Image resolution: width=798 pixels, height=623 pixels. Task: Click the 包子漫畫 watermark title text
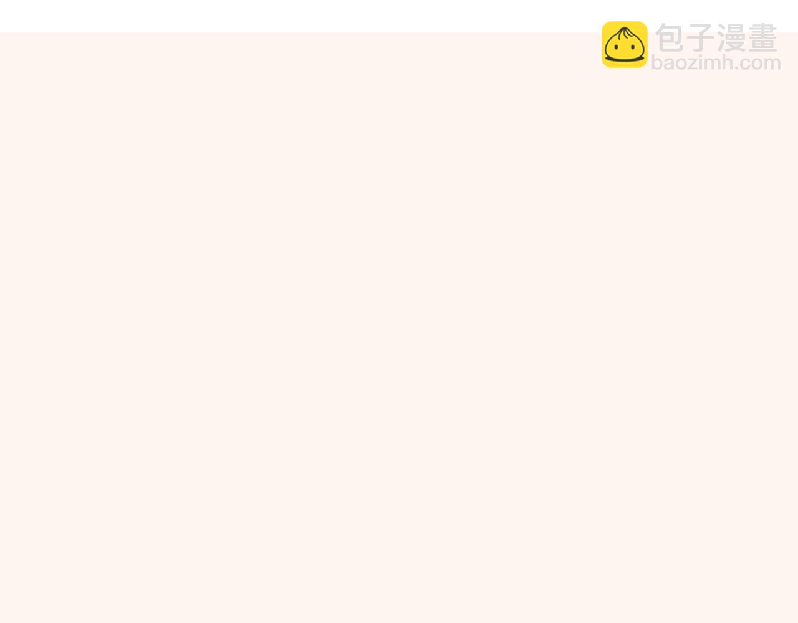click(716, 38)
